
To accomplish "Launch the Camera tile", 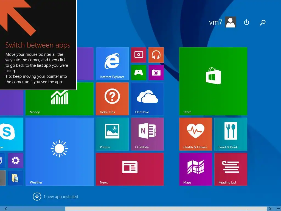I will (156, 73).
